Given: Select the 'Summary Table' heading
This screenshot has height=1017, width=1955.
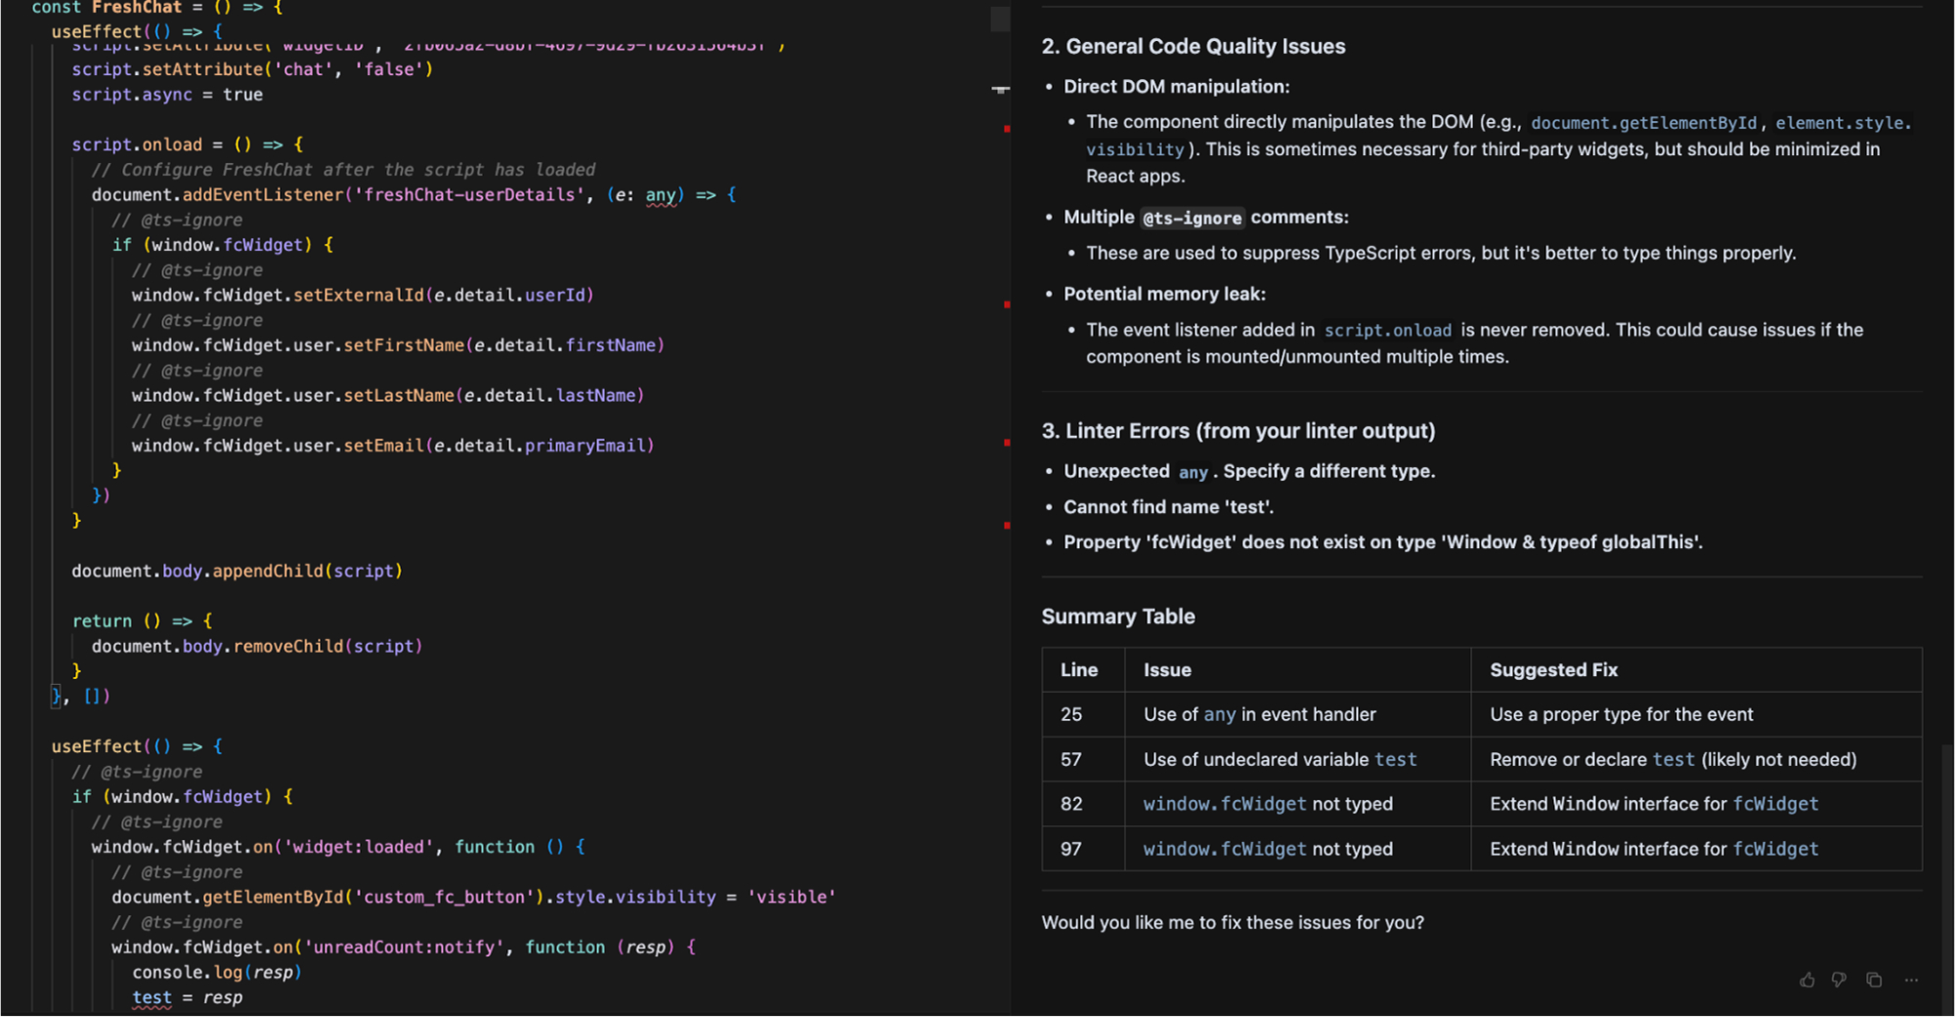Looking at the screenshot, I should coord(1118,616).
